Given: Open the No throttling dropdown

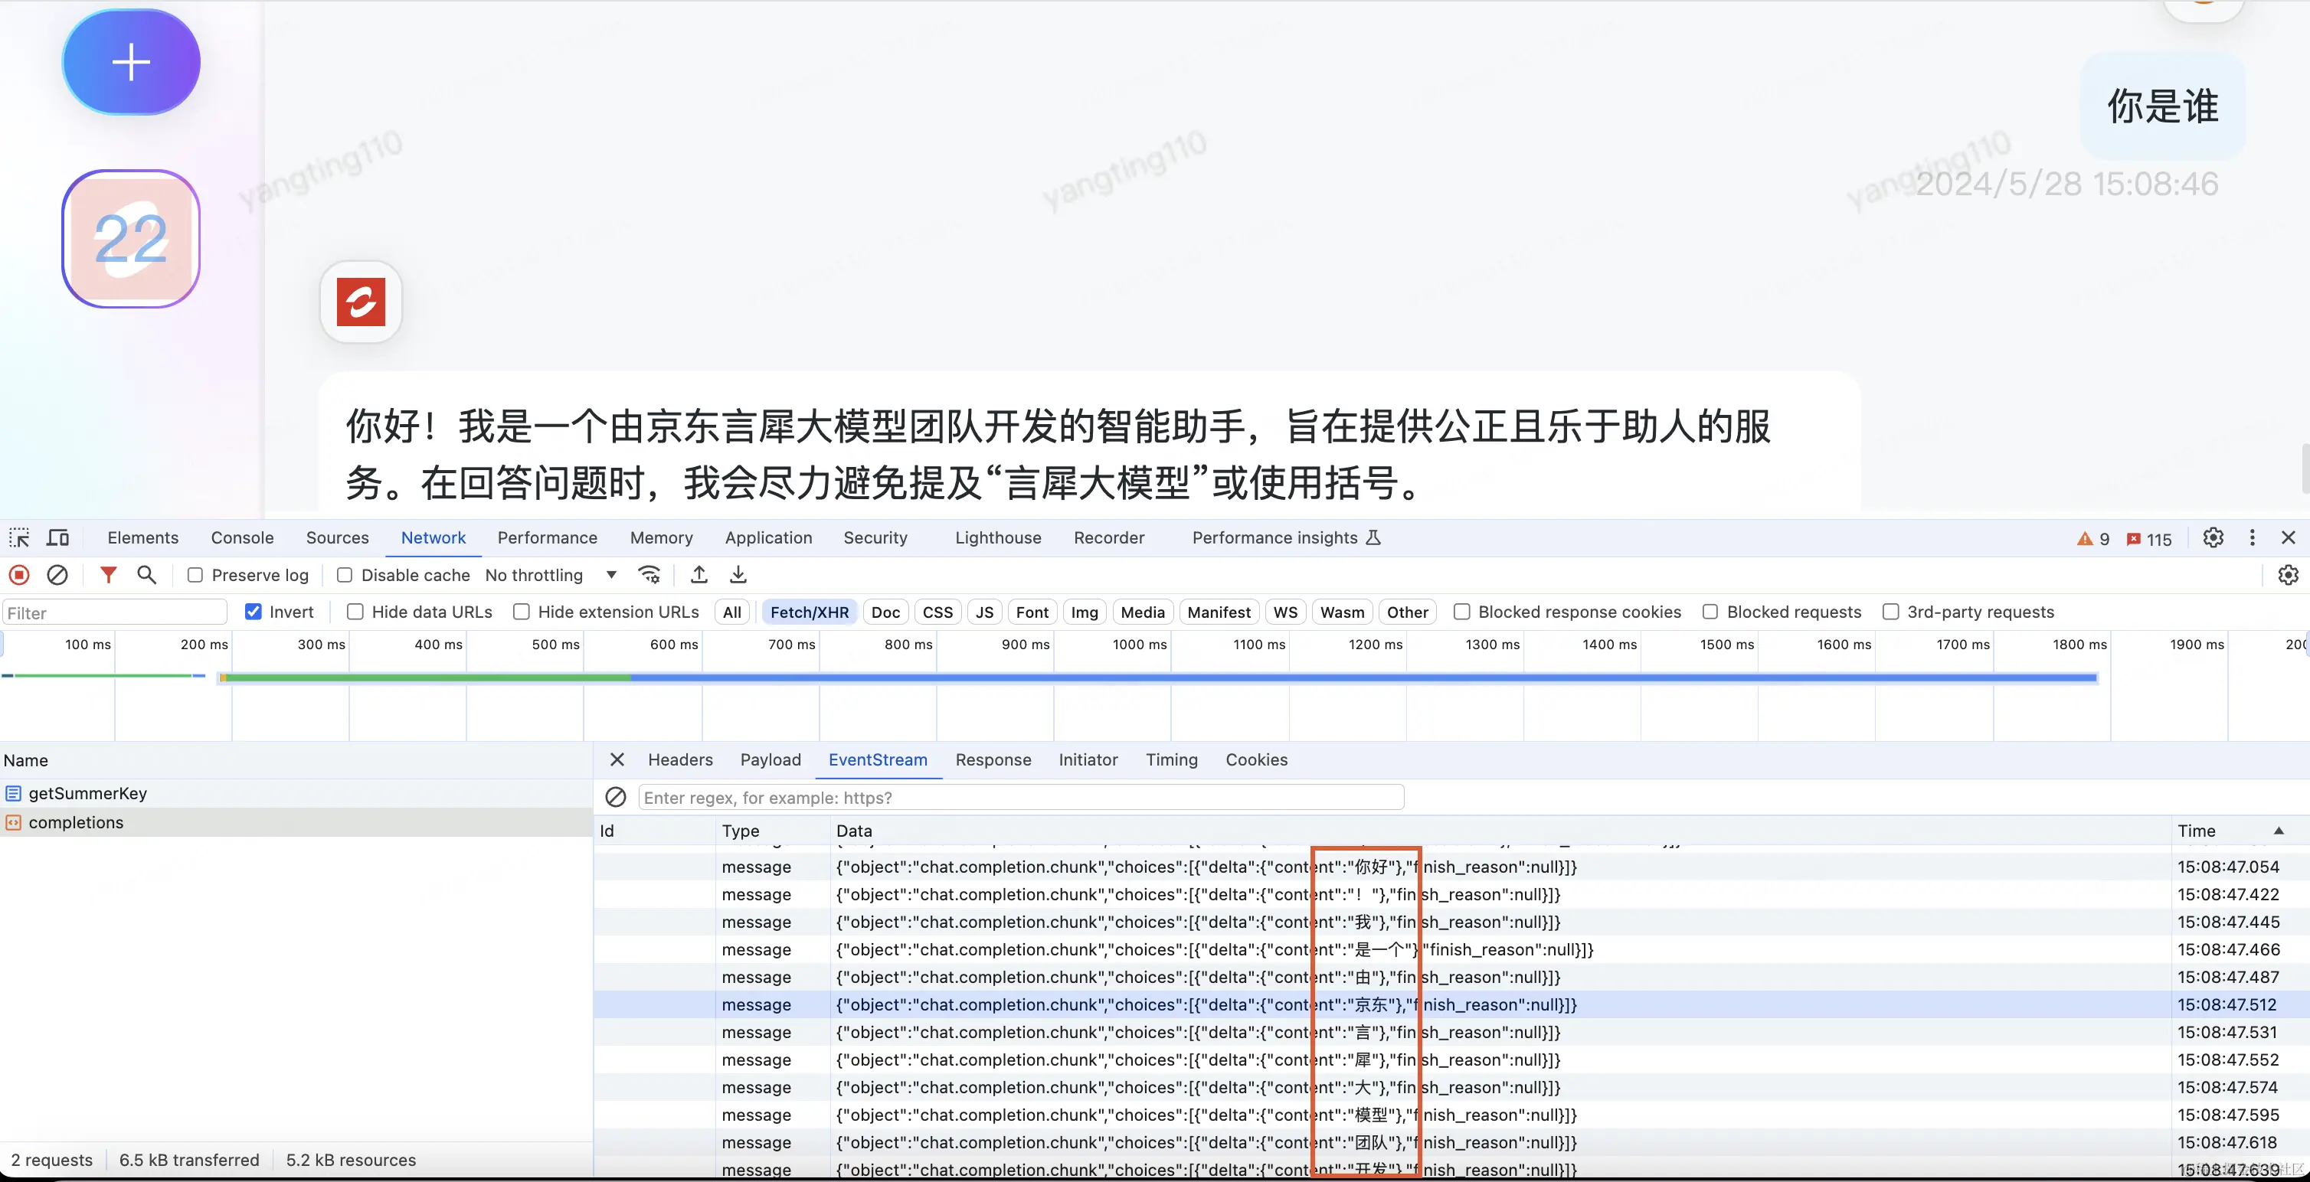Looking at the screenshot, I should tap(551, 576).
